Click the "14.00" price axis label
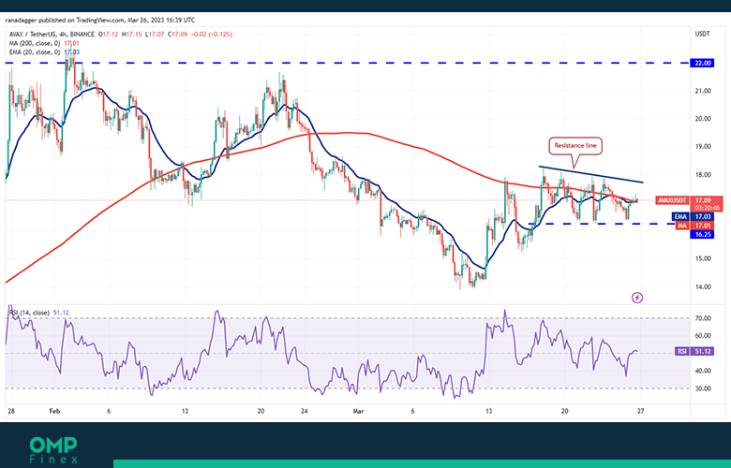Viewport: 731px width, 468px height. coord(703,286)
